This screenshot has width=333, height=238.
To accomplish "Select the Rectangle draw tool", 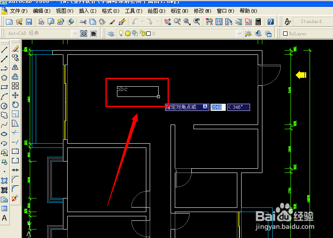I will pos(4,87).
